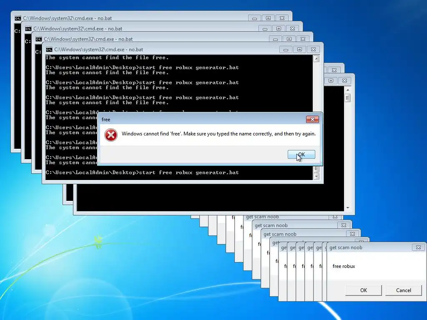Minimize the frontmost cmd.exe no.bat window
427x320 pixels.
(286, 50)
